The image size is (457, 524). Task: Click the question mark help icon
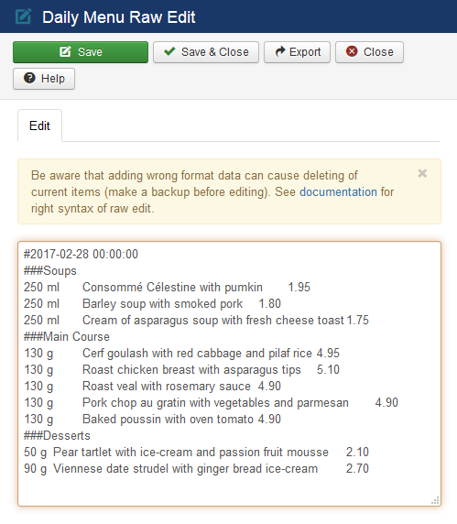[29, 78]
